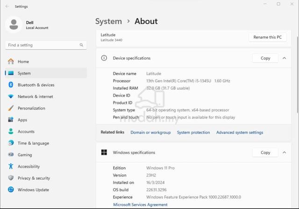Screen dimensions: 299x209
Task: Click the System monitor icon
Action: (x=11, y=73)
